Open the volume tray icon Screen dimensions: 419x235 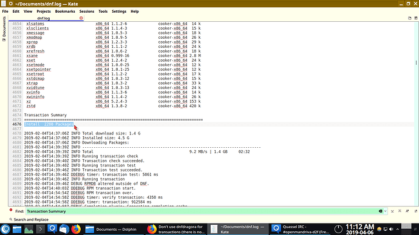392,229
